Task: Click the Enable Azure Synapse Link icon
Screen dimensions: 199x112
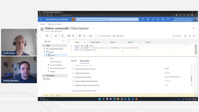Action: coord(56,36)
